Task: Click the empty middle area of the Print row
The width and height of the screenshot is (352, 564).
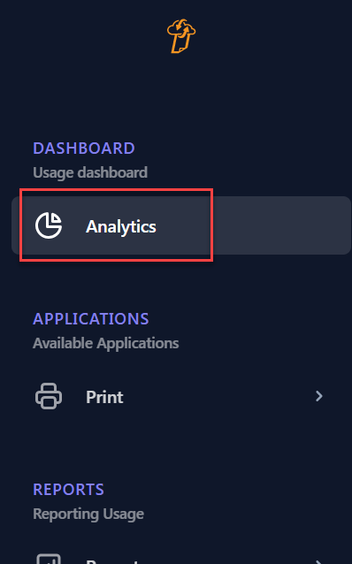Action: [x=216, y=396]
